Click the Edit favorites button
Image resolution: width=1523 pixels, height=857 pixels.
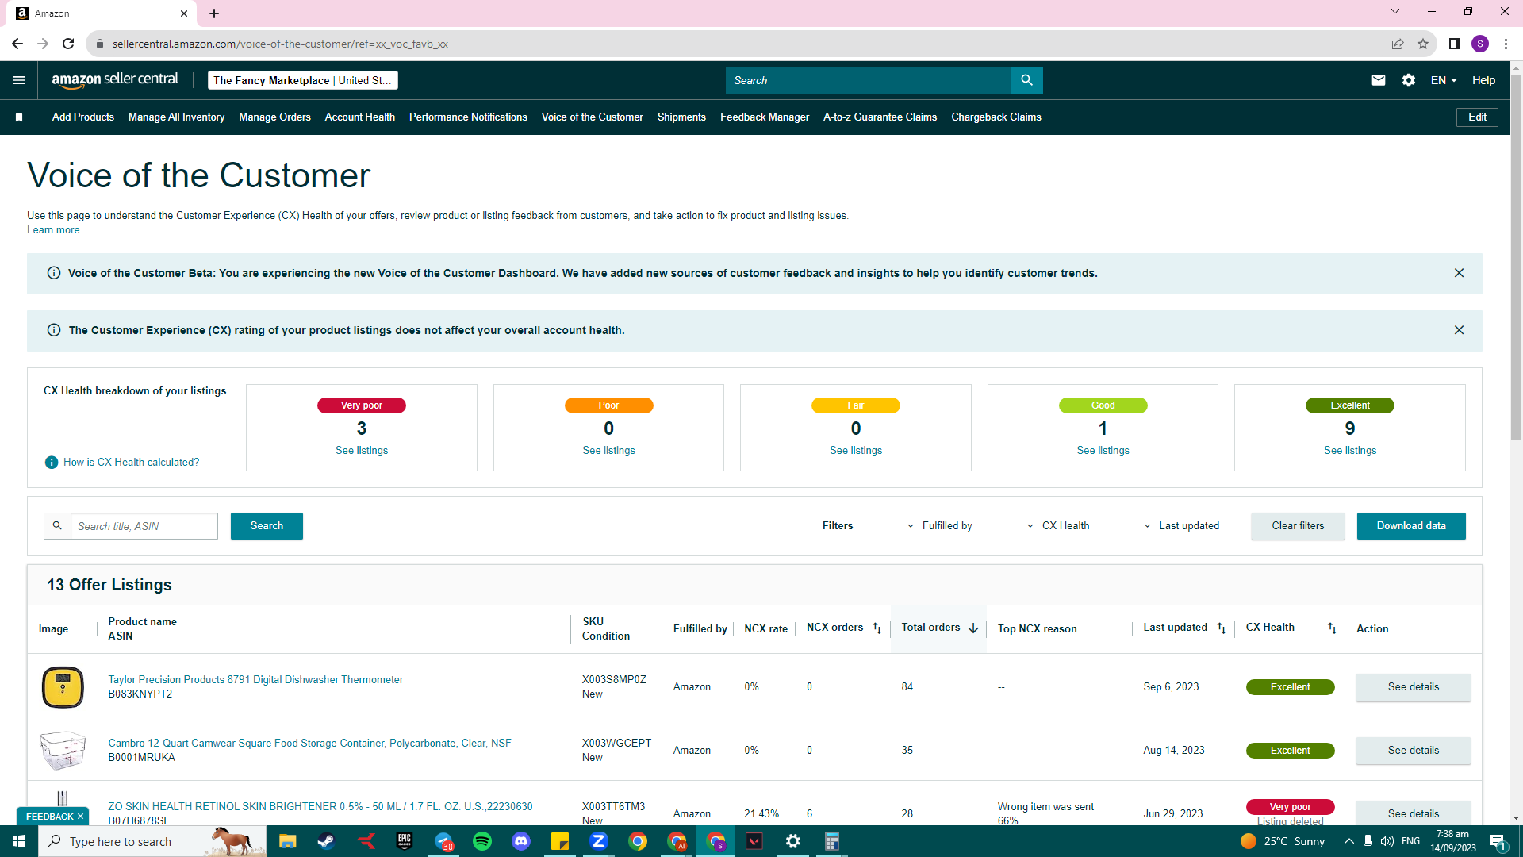(x=1477, y=117)
